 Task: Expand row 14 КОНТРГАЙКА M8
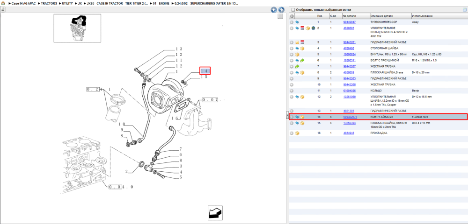(x=292, y=117)
